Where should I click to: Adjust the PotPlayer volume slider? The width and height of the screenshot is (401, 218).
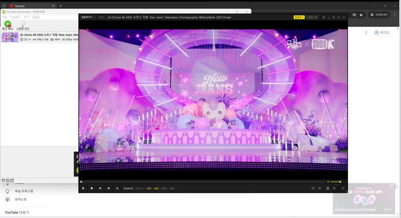click(338, 182)
